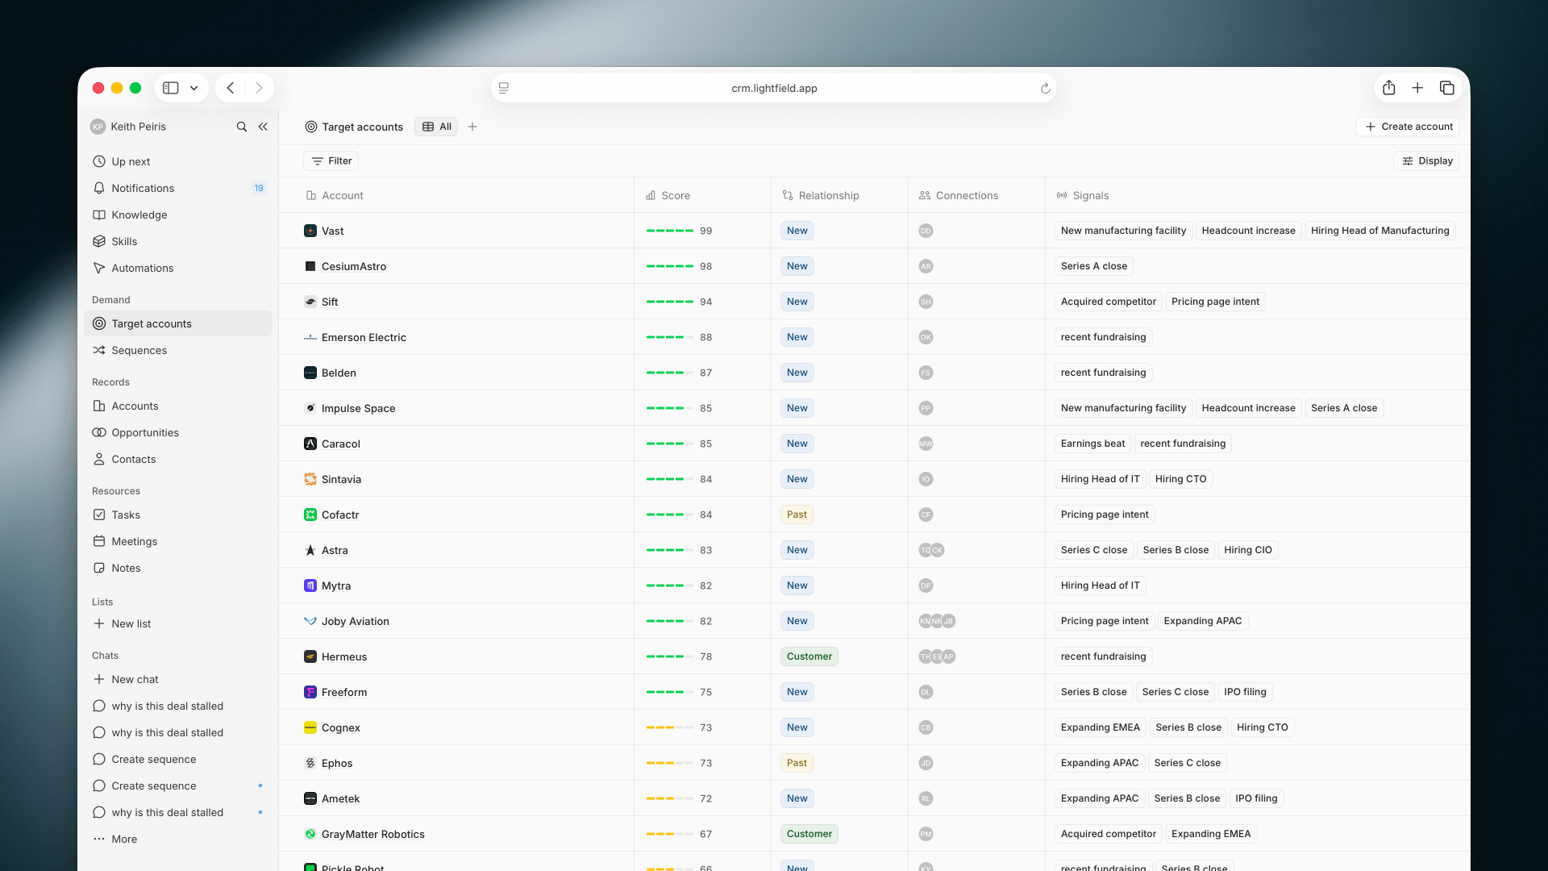Click the Past relationship tag for Cofactr
Image resolution: width=1548 pixels, height=871 pixels.
[797, 515]
